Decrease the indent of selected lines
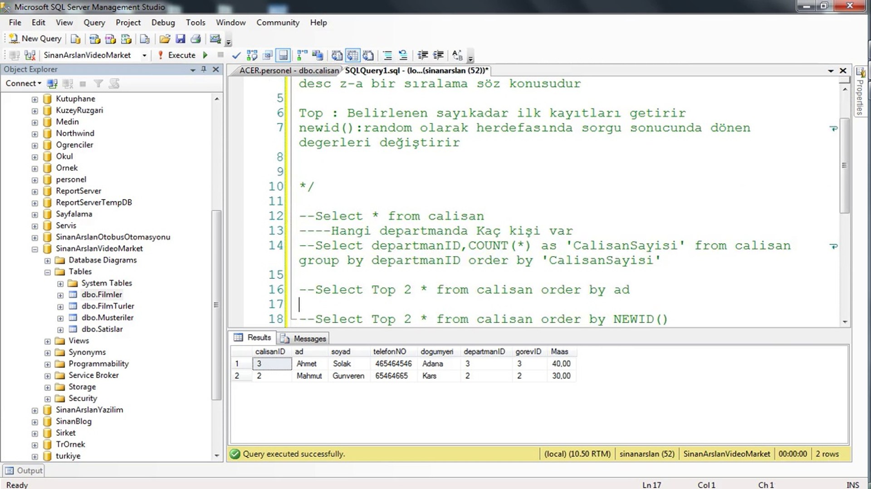Image resolution: width=871 pixels, height=489 pixels. tap(423, 55)
